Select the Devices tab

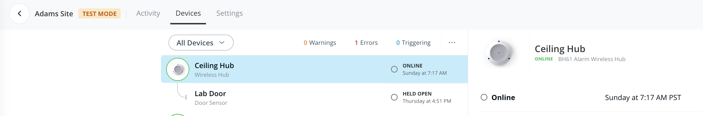[x=188, y=13]
